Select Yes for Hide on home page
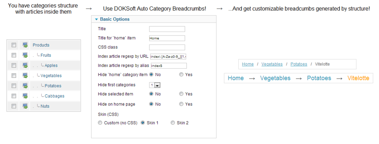This screenshot has height=144, width=379. (181, 104)
